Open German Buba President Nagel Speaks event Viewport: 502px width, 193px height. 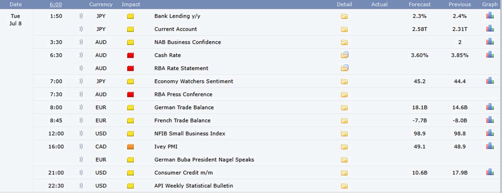[204, 160]
